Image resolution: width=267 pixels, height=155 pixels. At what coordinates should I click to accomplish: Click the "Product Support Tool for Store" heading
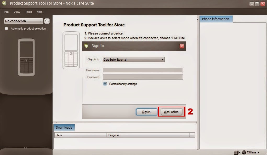94,25
